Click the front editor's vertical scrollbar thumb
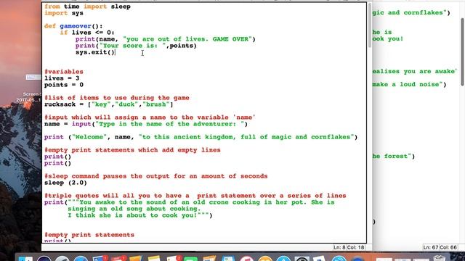 pos(370,25)
